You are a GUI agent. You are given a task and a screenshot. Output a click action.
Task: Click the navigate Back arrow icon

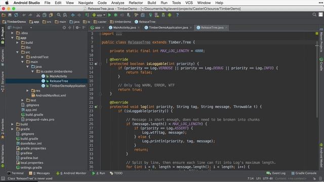[73, 15]
